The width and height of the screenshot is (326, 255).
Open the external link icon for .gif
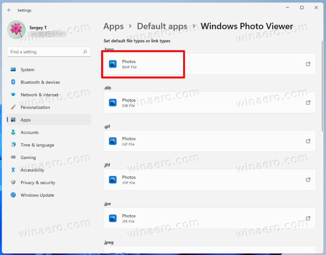point(308,141)
